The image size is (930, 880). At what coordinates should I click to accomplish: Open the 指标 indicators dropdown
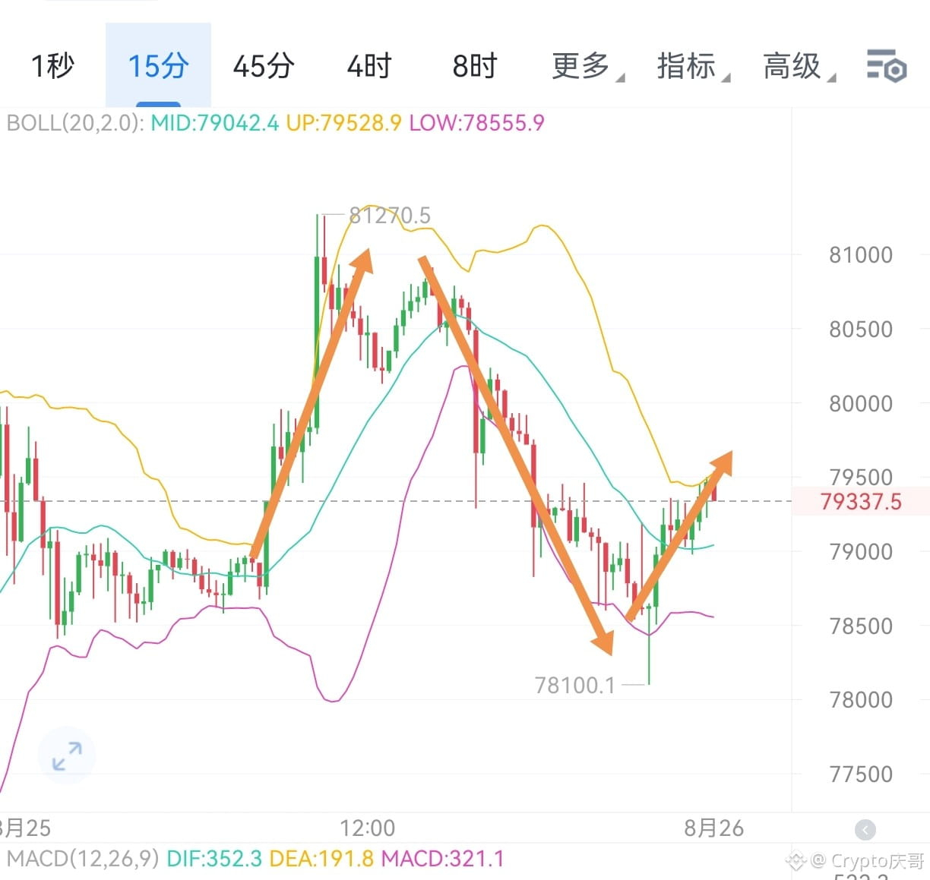tap(693, 65)
